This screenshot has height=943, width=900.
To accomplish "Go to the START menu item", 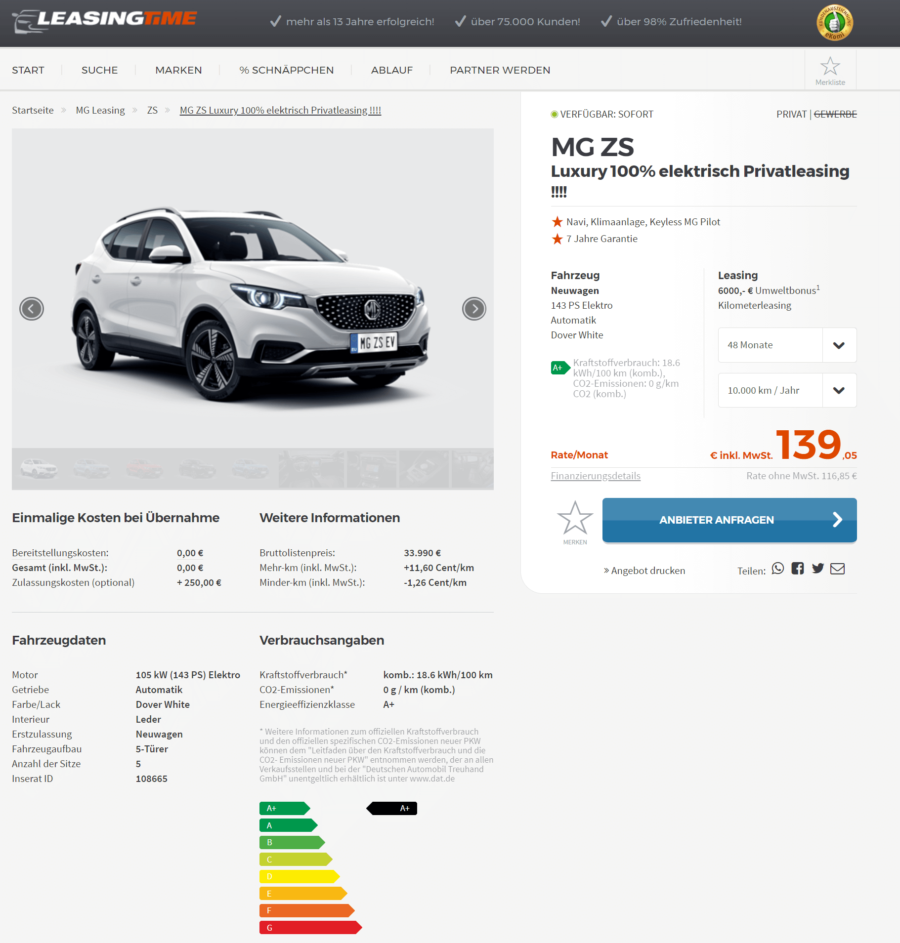I will point(28,70).
